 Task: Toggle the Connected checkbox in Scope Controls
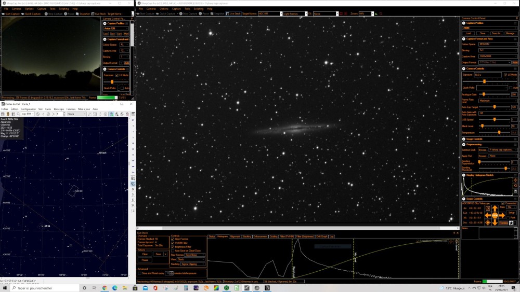coord(503,203)
